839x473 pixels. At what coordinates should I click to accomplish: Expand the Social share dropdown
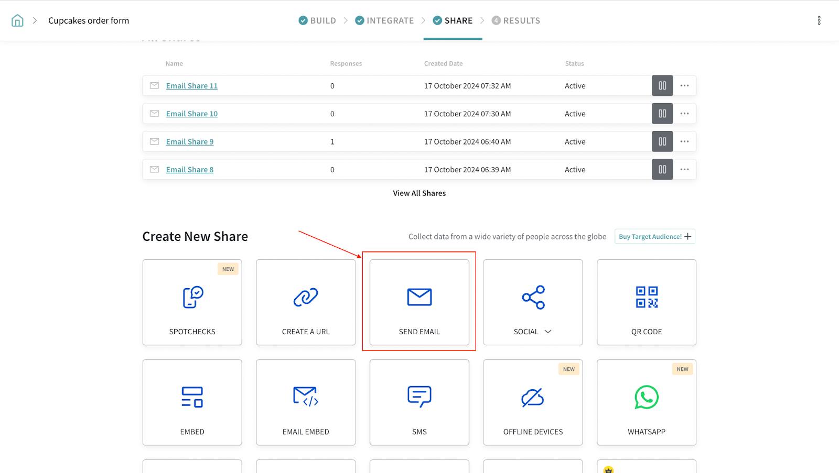click(547, 332)
